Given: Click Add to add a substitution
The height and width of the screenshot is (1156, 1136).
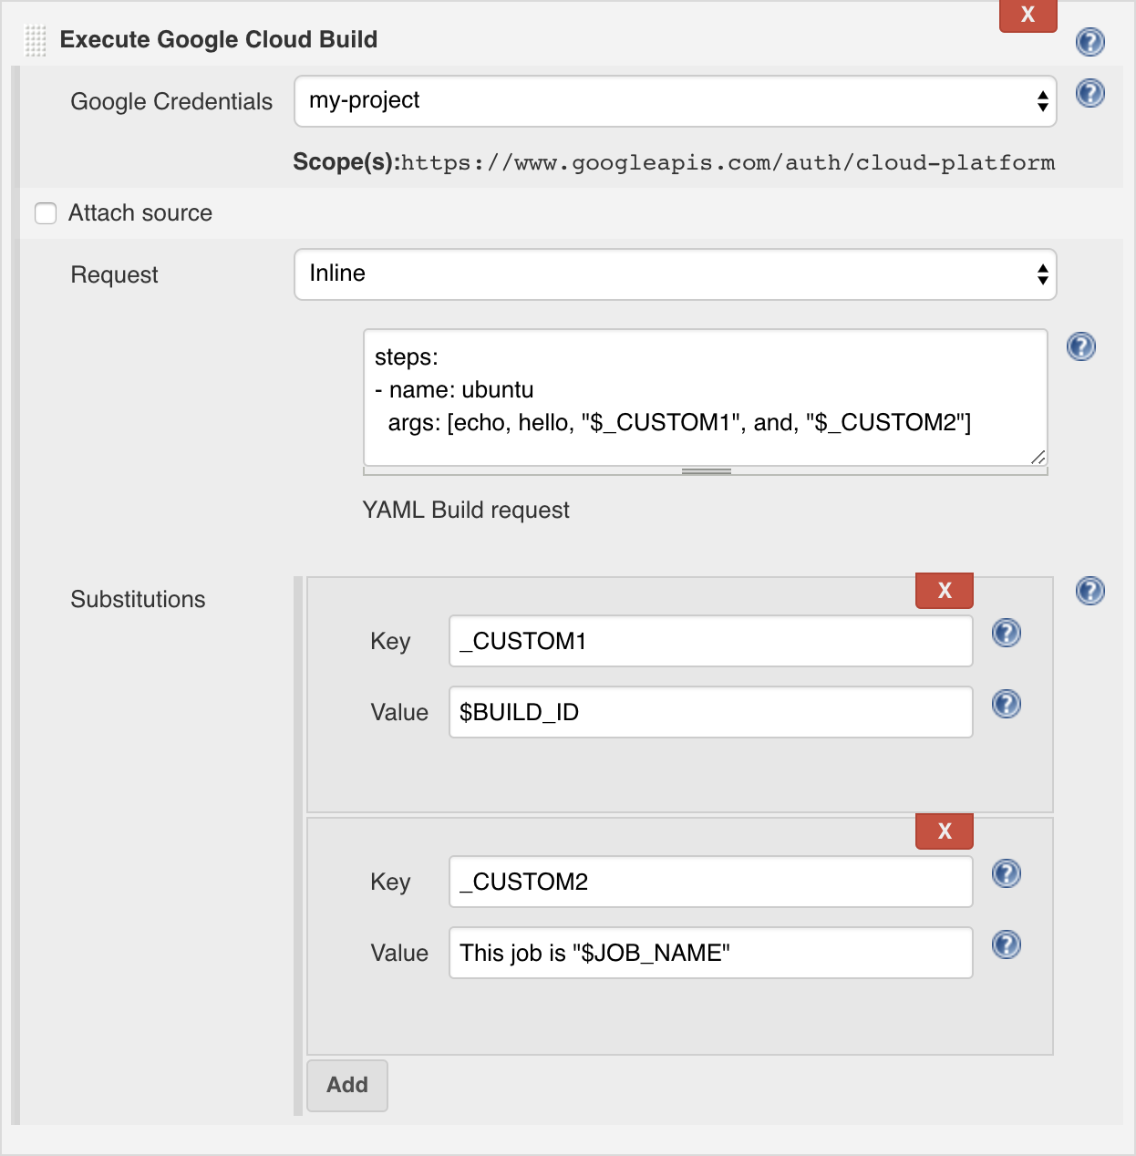Looking at the screenshot, I should tap(347, 1085).
